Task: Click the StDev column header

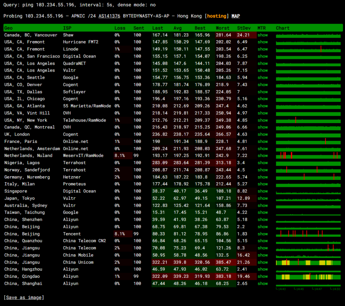Action: coord(244,28)
